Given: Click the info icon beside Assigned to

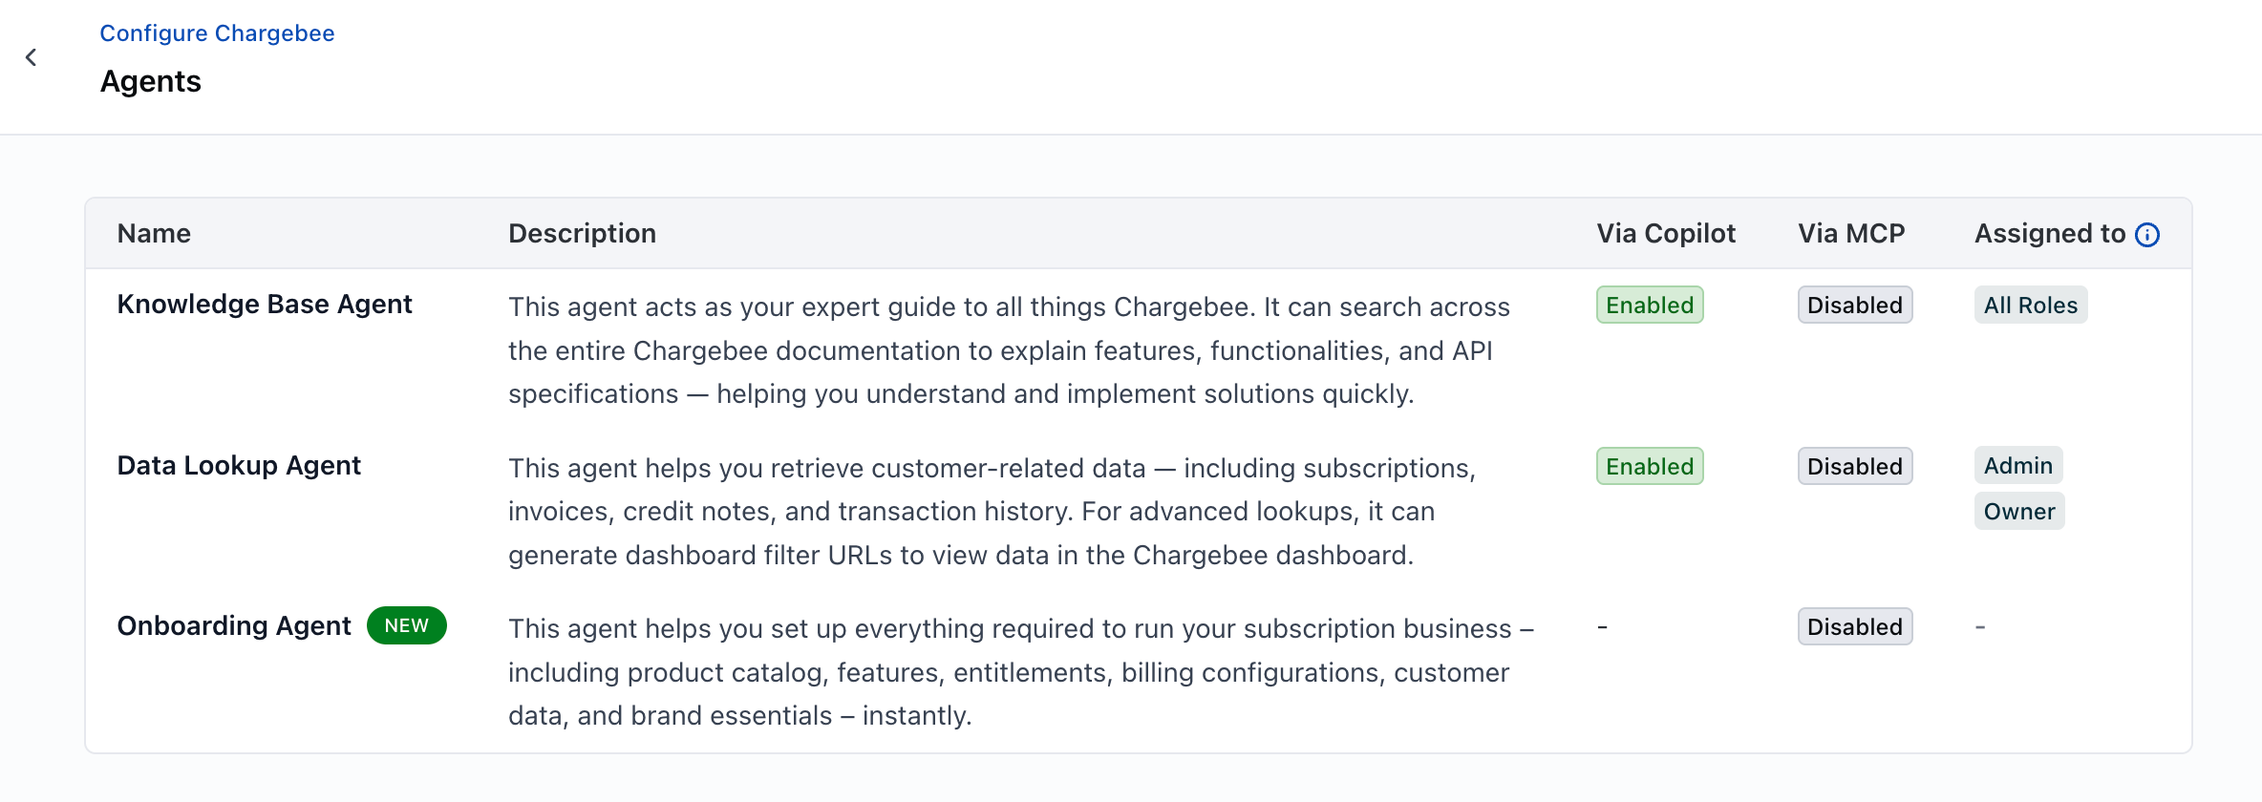Looking at the screenshot, I should 2147,234.
